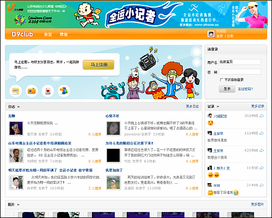Viewport: 272px width, 218px height.
Task: Click the gray 登录 button in login panel
Action: 227,89
